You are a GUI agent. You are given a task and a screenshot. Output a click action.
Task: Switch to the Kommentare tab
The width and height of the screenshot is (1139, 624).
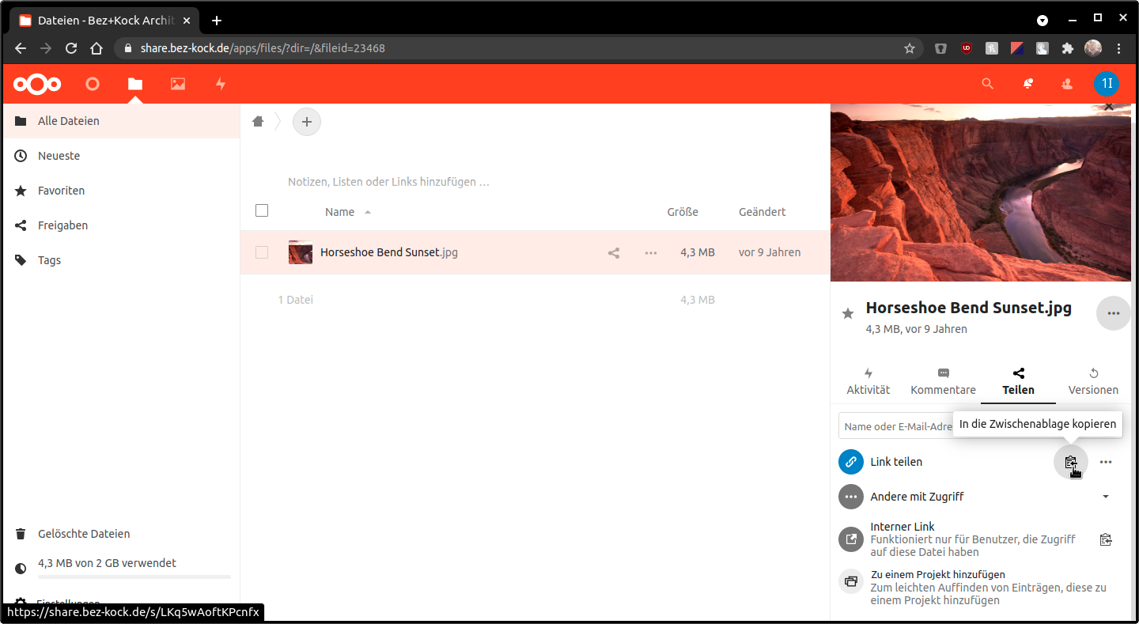(943, 382)
